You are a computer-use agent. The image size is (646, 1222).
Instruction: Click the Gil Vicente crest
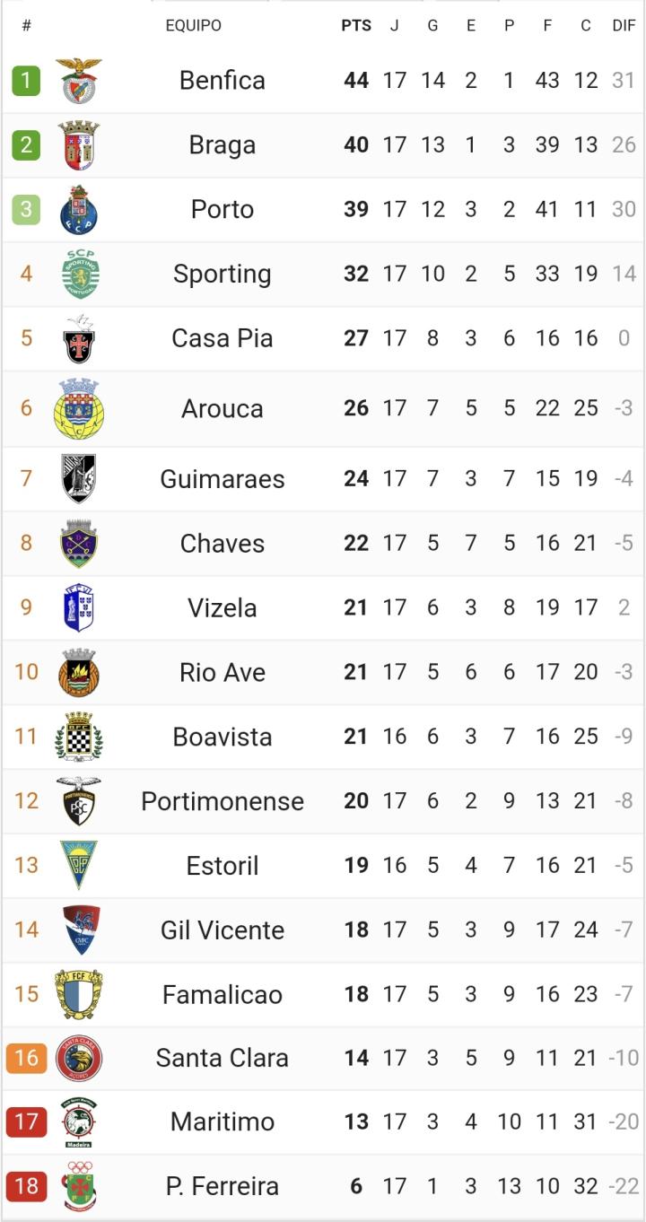79,930
